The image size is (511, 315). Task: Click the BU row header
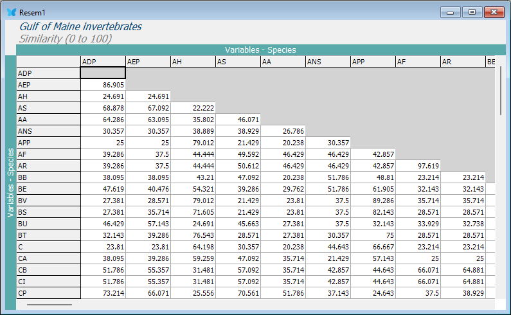[48, 224]
